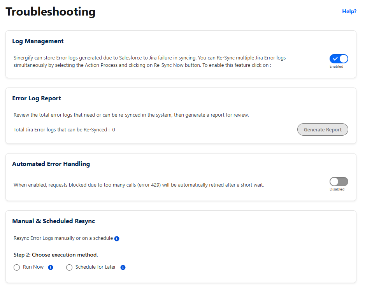The height and width of the screenshot is (290, 365).
Task: Click the Troubleshooting page heading
Action: [x=51, y=12]
